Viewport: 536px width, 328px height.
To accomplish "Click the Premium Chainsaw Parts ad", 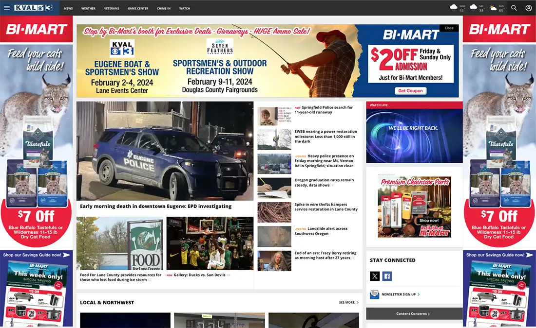I will click(x=414, y=207).
